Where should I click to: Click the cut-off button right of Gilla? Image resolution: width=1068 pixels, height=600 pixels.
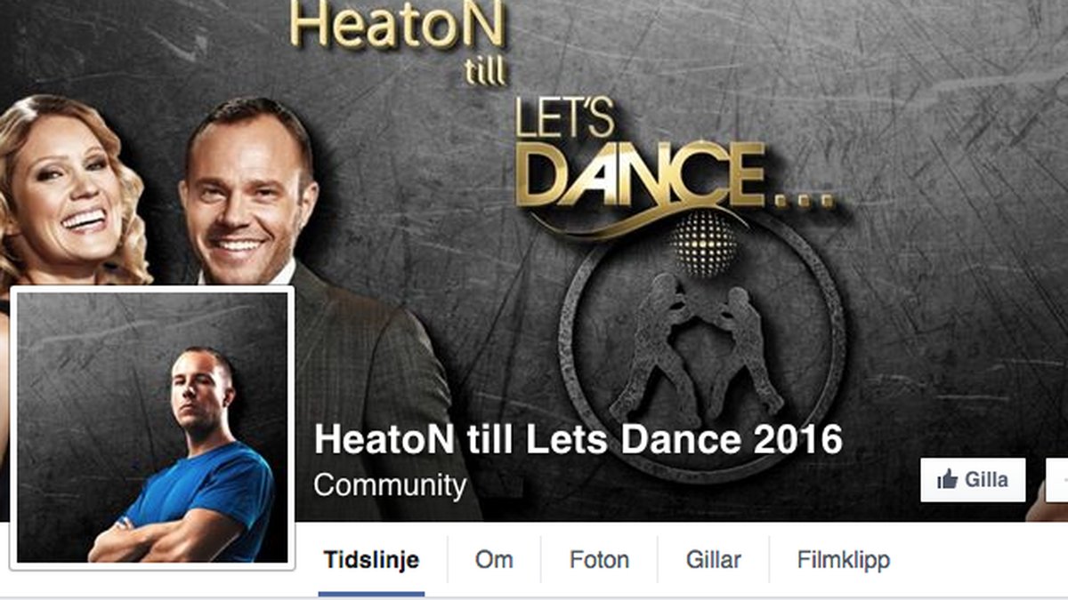click(1057, 480)
